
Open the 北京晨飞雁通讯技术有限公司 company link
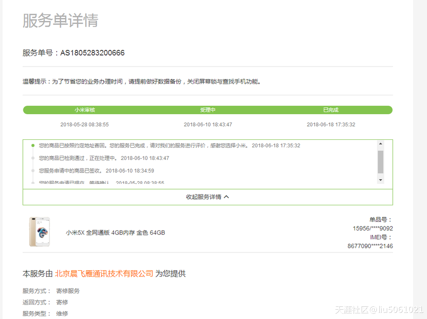tap(104, 274)
